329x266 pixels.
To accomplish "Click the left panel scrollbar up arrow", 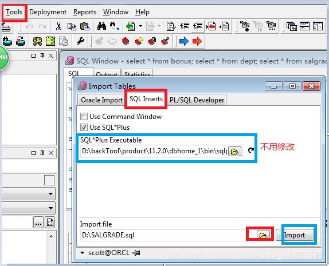I will pyautogui.click(x=51, y=236).
